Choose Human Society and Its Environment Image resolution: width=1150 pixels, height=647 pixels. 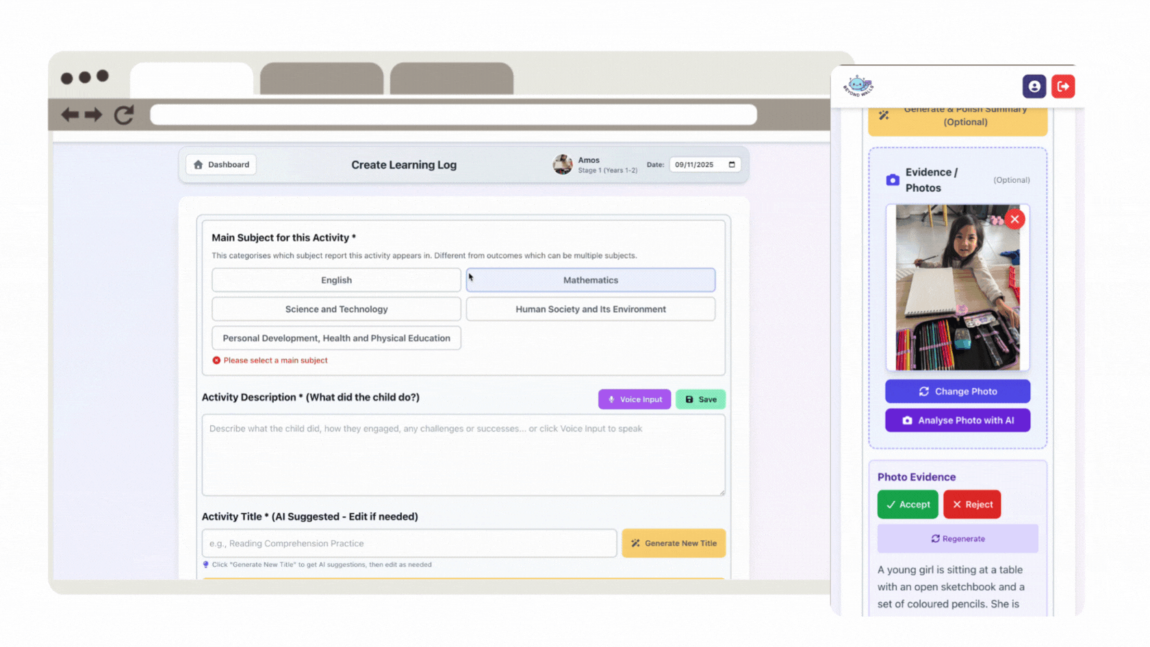[590, 309]
